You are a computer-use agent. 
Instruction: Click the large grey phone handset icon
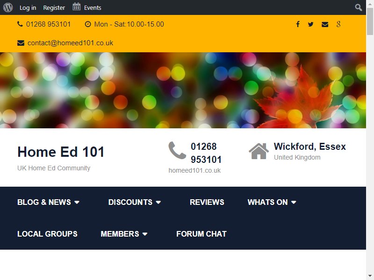pyautogui.click(x=177, y=150)
